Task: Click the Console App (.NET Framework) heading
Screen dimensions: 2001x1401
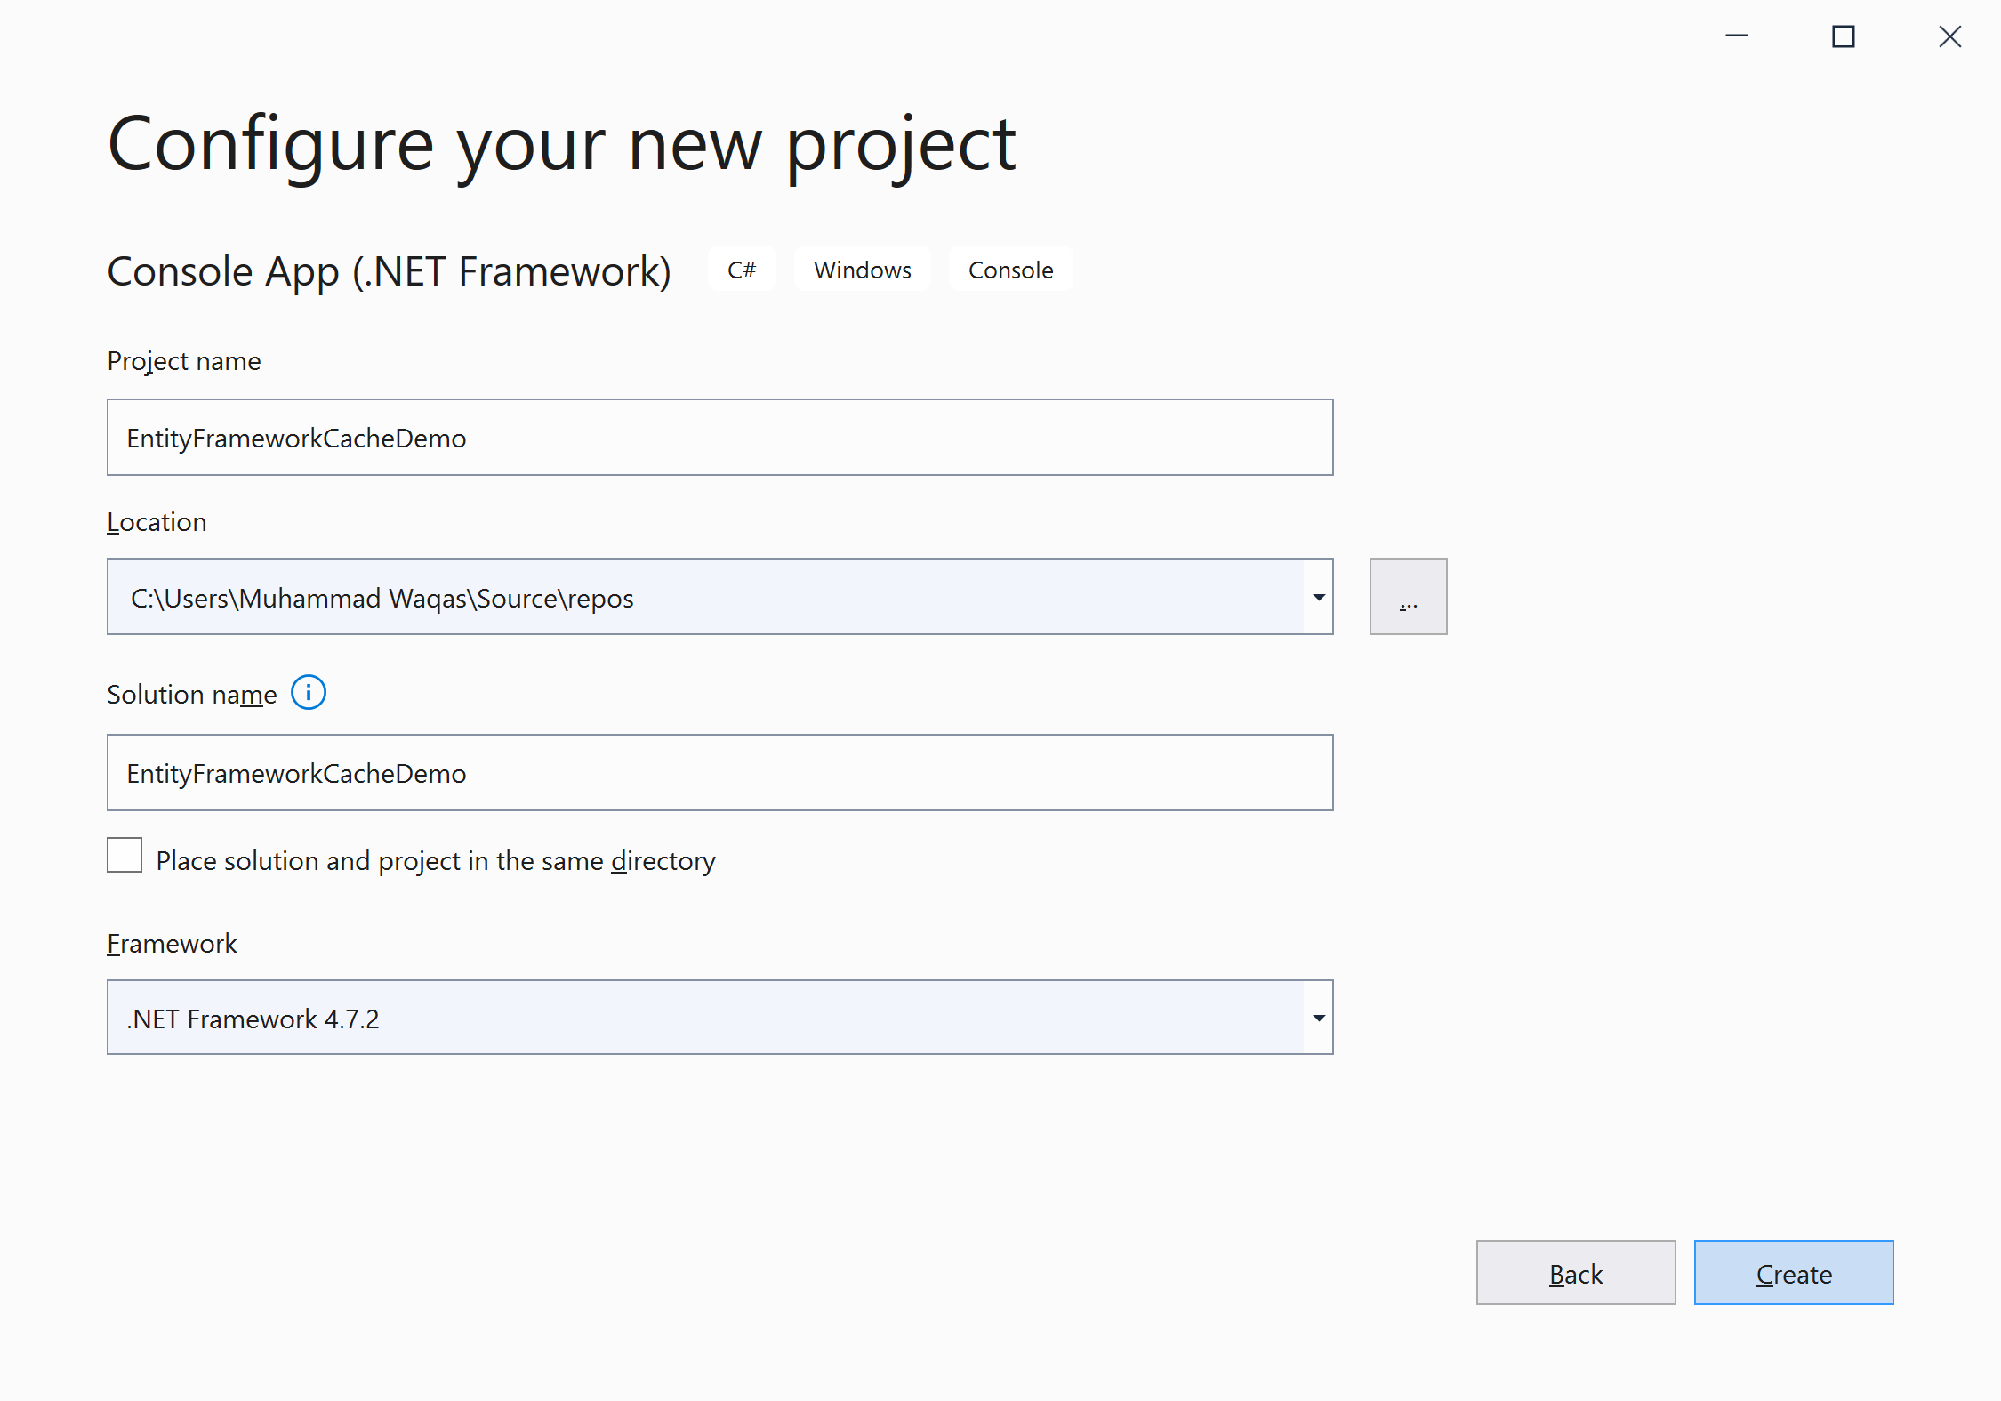Action: coord(389,271)
